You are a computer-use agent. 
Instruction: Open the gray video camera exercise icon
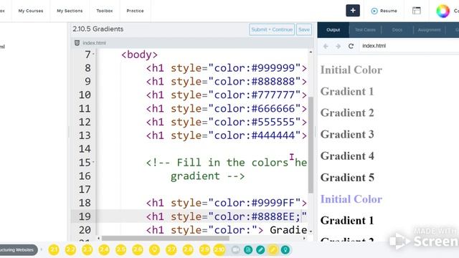(x=236, y=250)
